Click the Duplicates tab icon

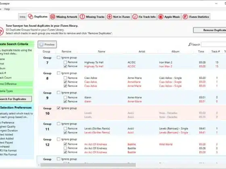(30, 16)
